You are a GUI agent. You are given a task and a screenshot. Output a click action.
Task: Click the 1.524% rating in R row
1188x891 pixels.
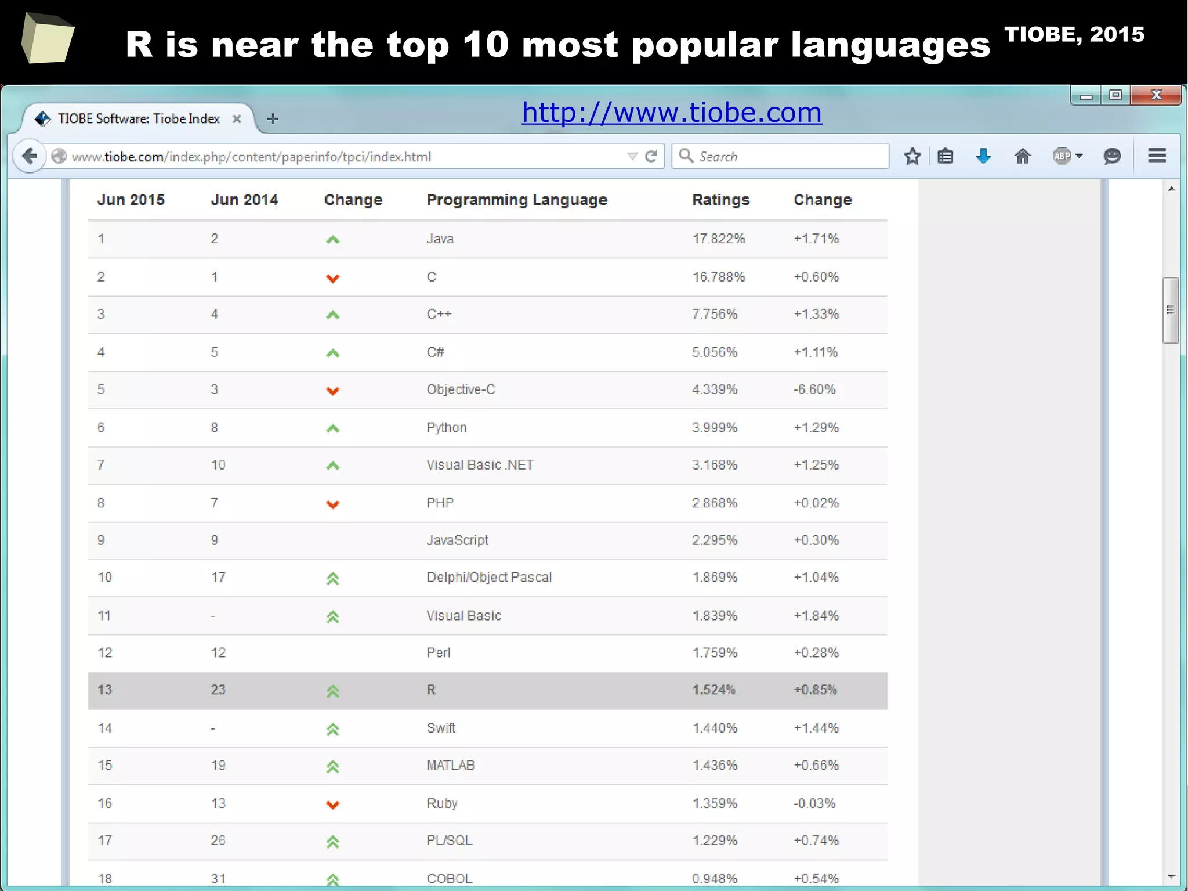(x=713, y=690)
